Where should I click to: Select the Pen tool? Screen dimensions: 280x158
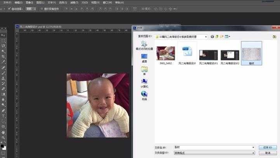(3, 111)
